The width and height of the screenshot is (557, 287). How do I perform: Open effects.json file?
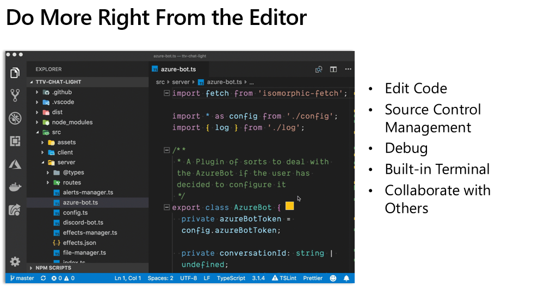[x=88, y=243]
